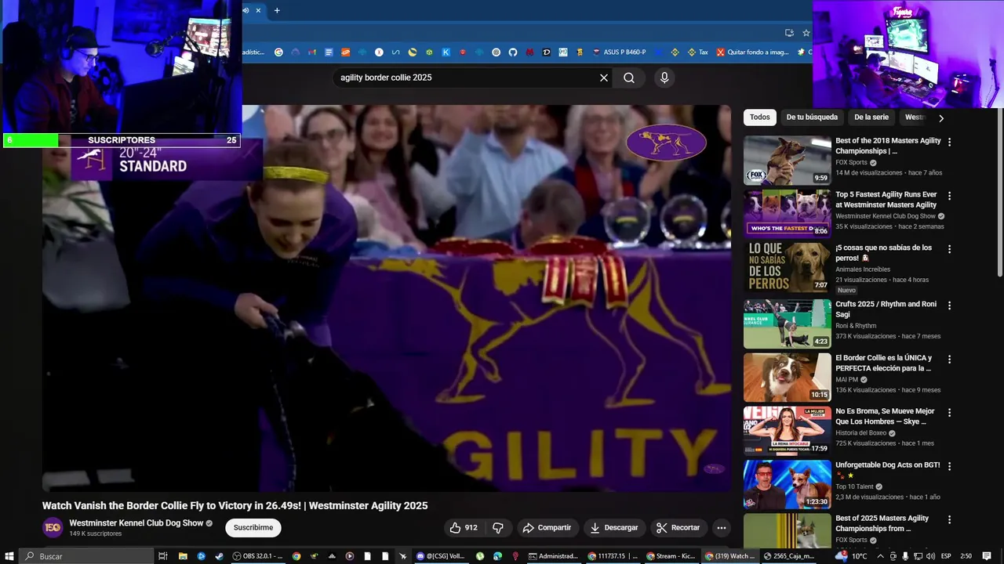Open options for 5 cosas que no sabías video
The image size is (1004, 564).
click(949, 249)
